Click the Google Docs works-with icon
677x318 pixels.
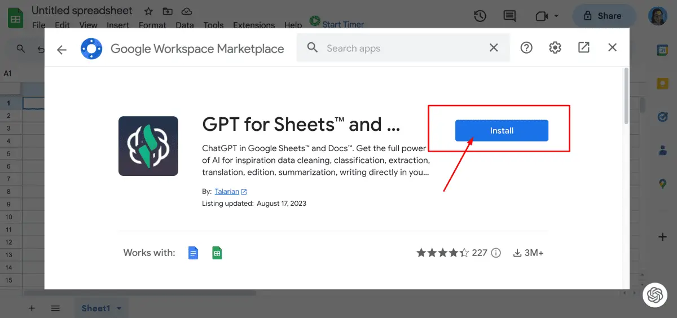tap(193, 253)
